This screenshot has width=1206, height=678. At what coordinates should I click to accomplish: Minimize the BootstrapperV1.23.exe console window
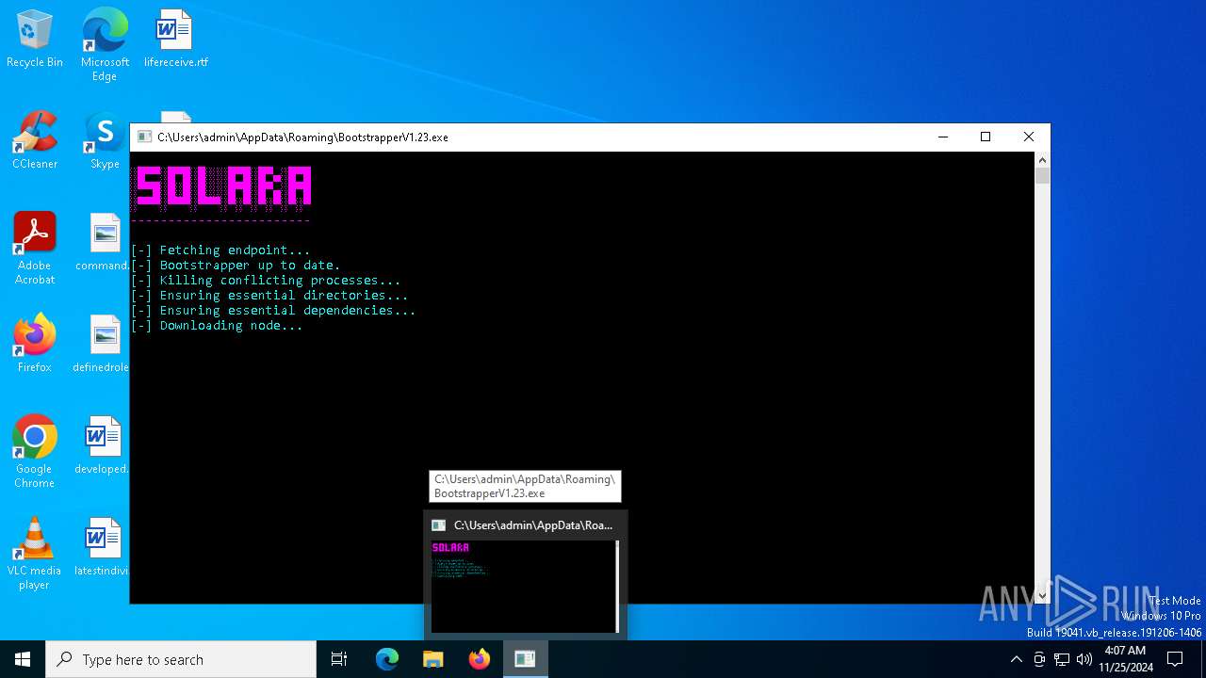942,137
